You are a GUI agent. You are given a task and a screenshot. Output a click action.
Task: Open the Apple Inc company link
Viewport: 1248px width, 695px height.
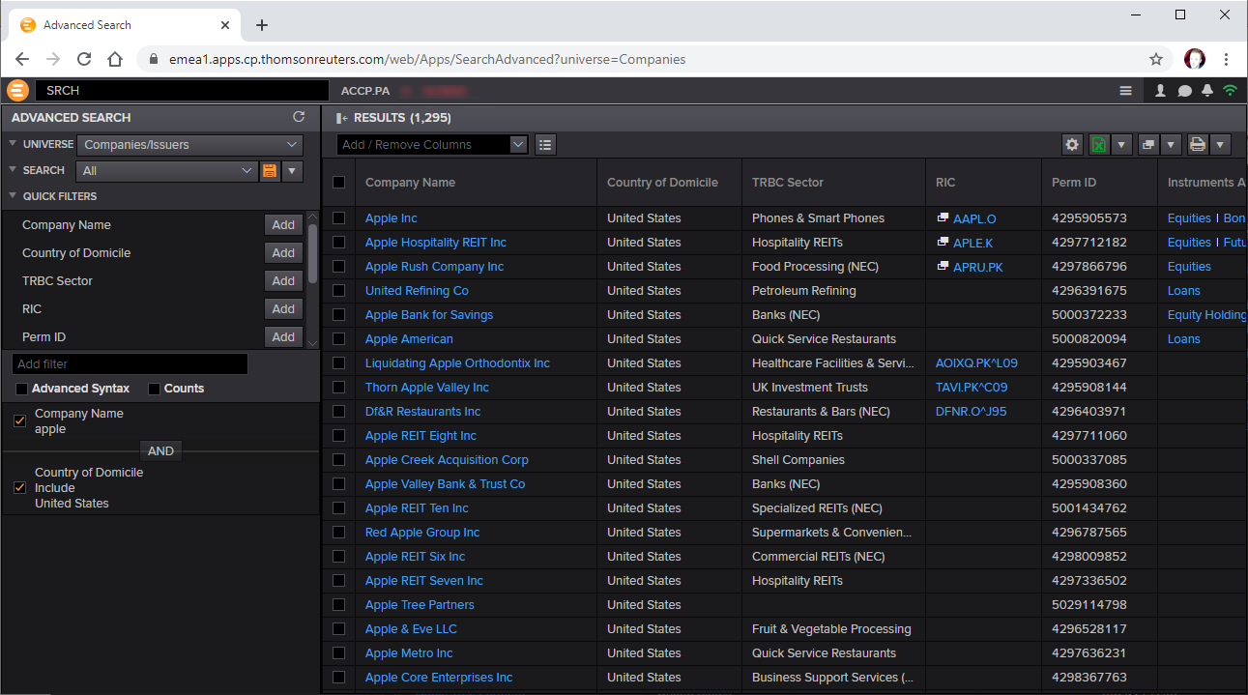pos(392,218)
